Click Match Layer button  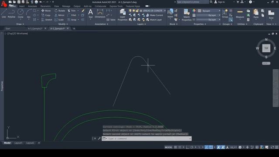pos(154,20)
